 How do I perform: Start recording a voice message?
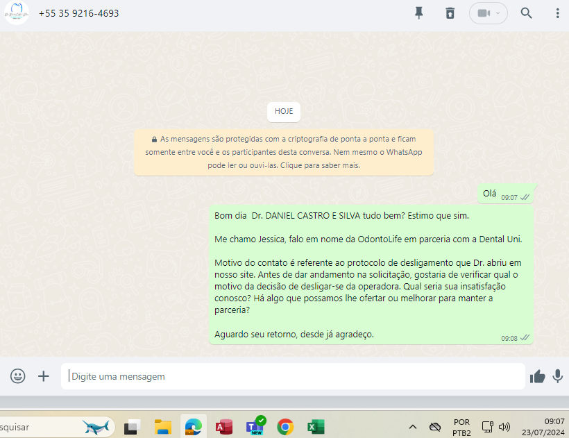(558, 376)
